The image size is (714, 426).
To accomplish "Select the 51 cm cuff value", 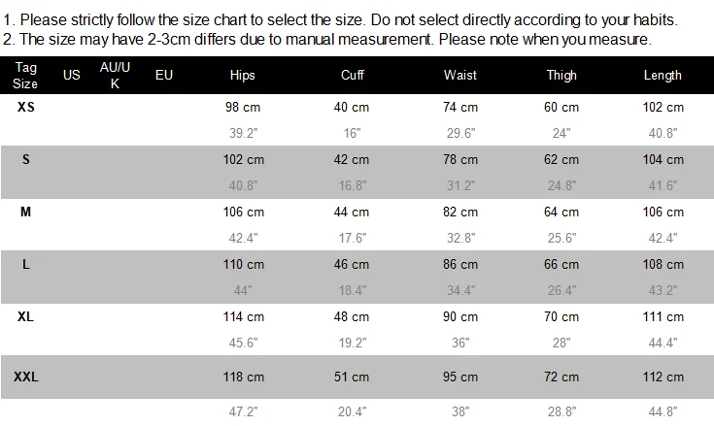I will pos(352,377).
